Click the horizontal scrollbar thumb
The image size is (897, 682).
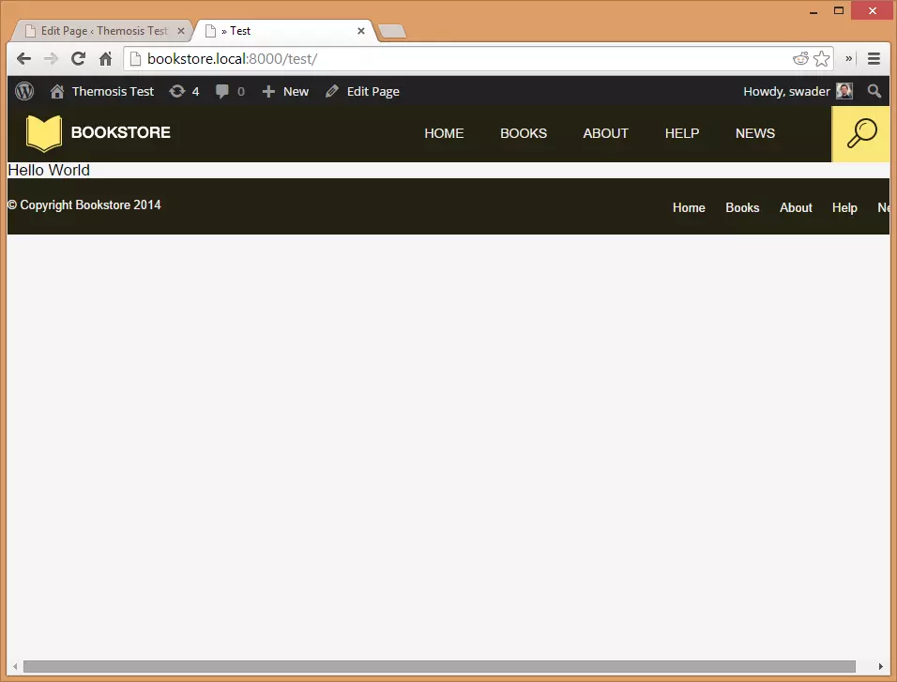[x=439, y=667]
